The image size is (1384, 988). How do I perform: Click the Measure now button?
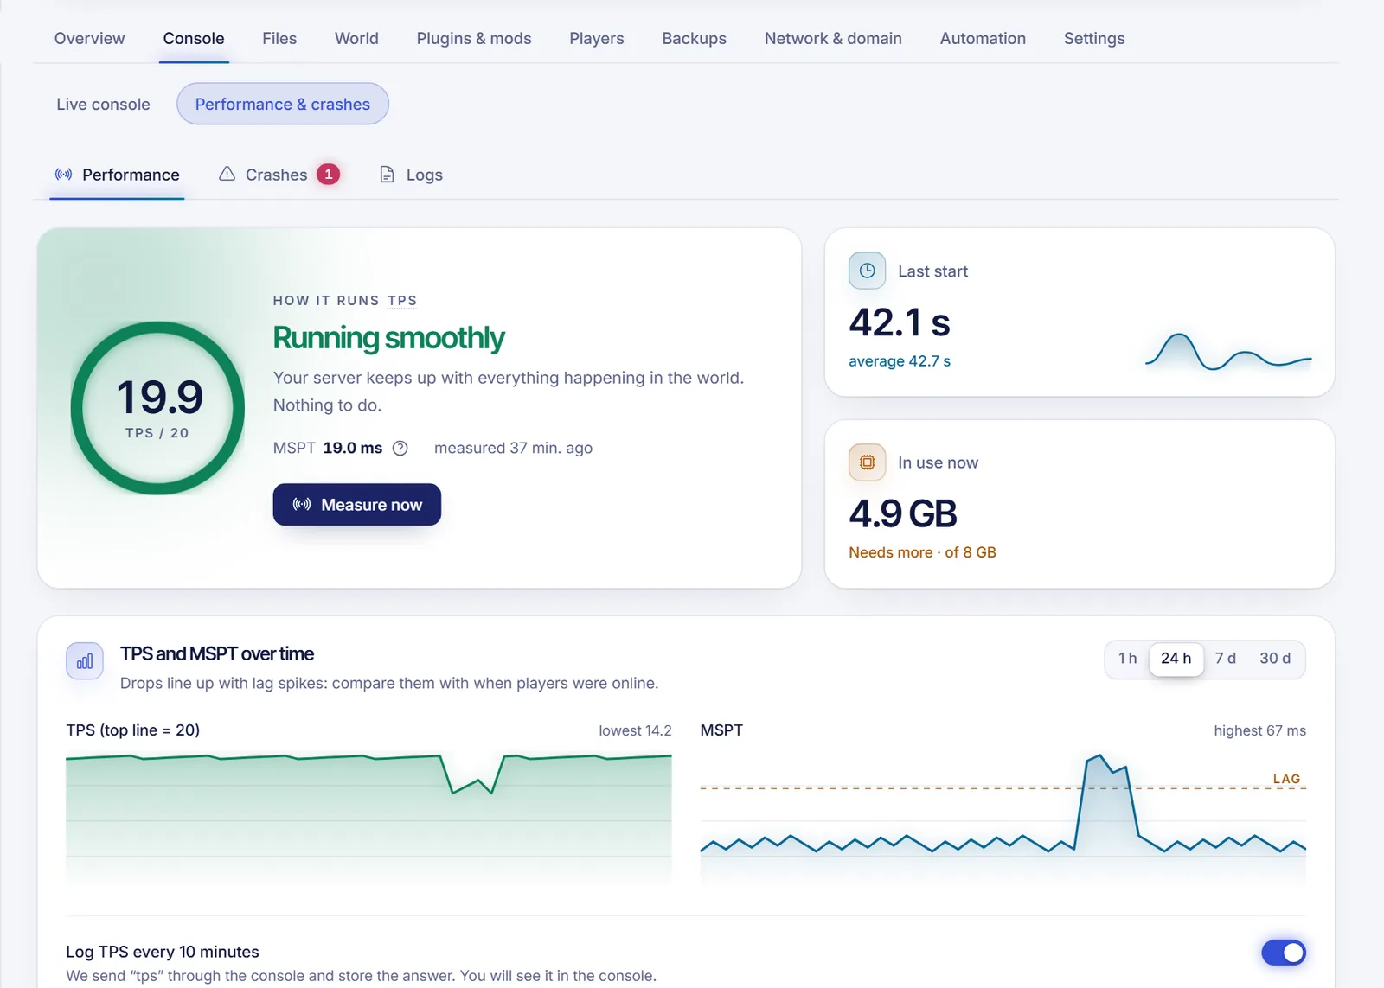(x=357, y=505)
